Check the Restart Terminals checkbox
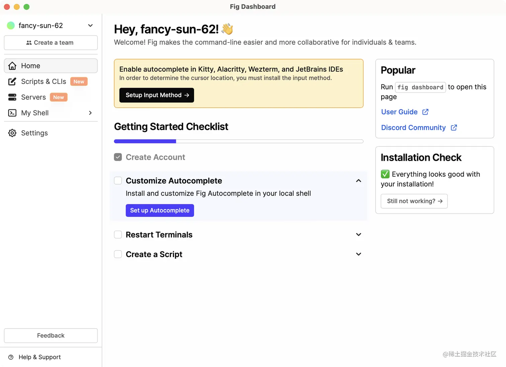Screen dimensions: 506x367 (x=118, y=235)
